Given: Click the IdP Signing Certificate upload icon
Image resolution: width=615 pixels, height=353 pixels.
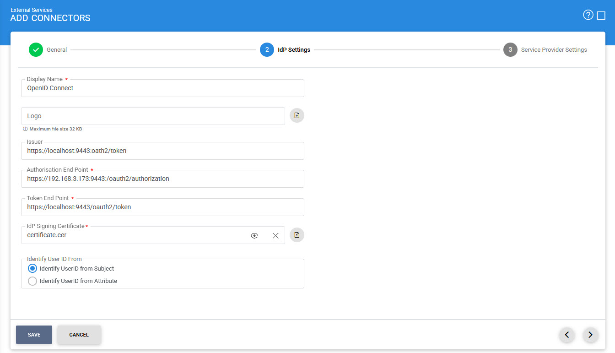Looking at the screenshot, I should [x=297, y=235].
